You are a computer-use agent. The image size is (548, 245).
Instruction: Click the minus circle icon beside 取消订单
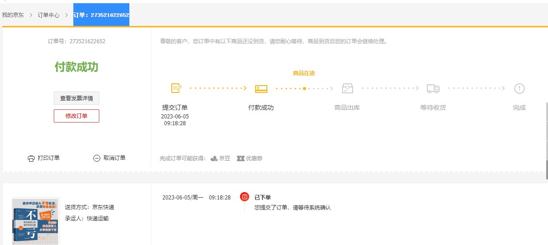tap(97, 158)
